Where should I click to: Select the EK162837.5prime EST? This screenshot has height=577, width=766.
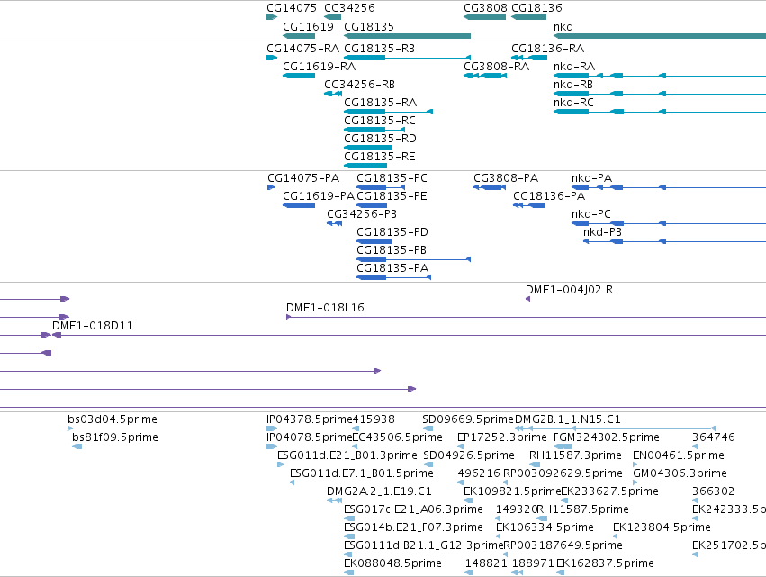561,572
